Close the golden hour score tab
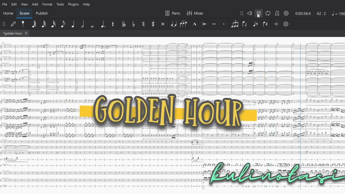This screenshot has width=345, height=194. click(26, 33)
